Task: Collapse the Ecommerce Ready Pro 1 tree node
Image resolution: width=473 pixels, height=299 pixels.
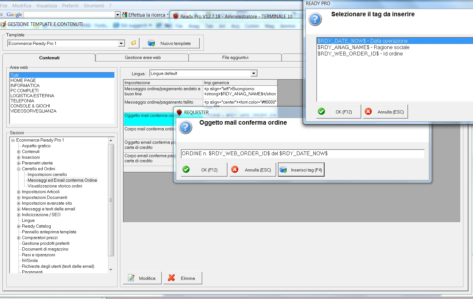Action: pyautogui.click(x=13, y=140)
